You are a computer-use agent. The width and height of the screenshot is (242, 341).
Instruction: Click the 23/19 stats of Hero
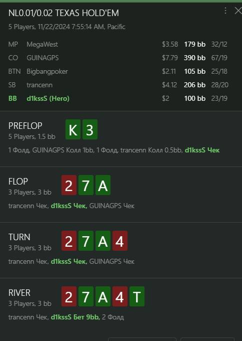pos(219,98)
